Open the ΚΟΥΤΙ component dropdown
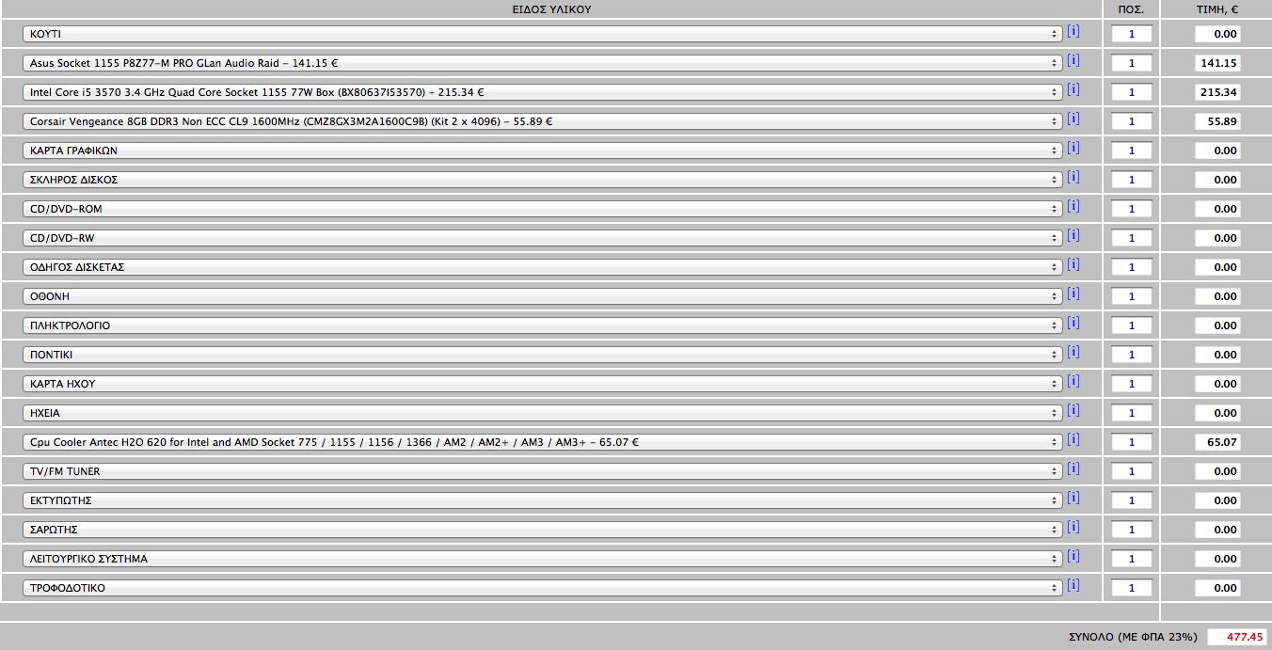 543,34
